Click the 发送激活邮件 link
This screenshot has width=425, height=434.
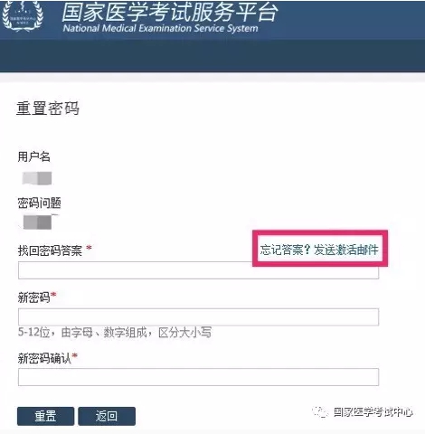pos(345,250)
